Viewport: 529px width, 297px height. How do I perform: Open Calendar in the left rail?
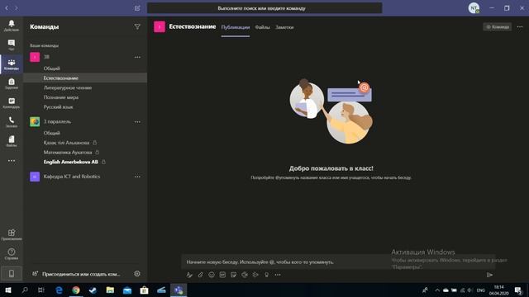pos(11,102)
